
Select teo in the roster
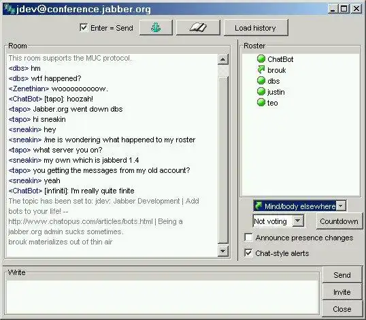(x=272, y=103)
